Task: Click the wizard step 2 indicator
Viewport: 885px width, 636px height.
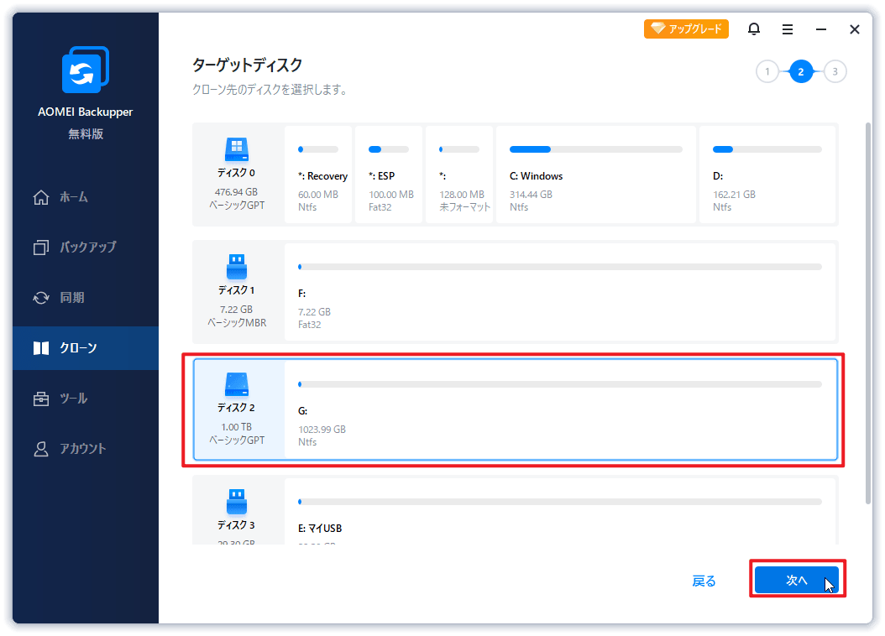Action: (801, 71)
